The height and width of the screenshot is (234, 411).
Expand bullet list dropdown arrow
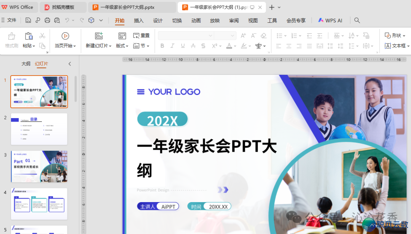click(285, 36)
